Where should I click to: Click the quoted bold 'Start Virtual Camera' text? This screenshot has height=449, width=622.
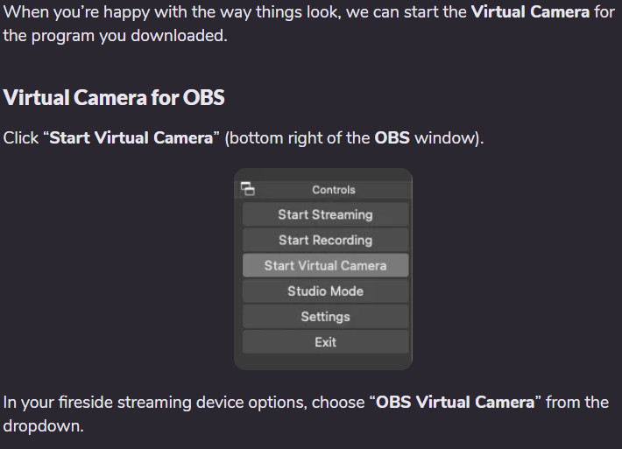click(131, 139)
